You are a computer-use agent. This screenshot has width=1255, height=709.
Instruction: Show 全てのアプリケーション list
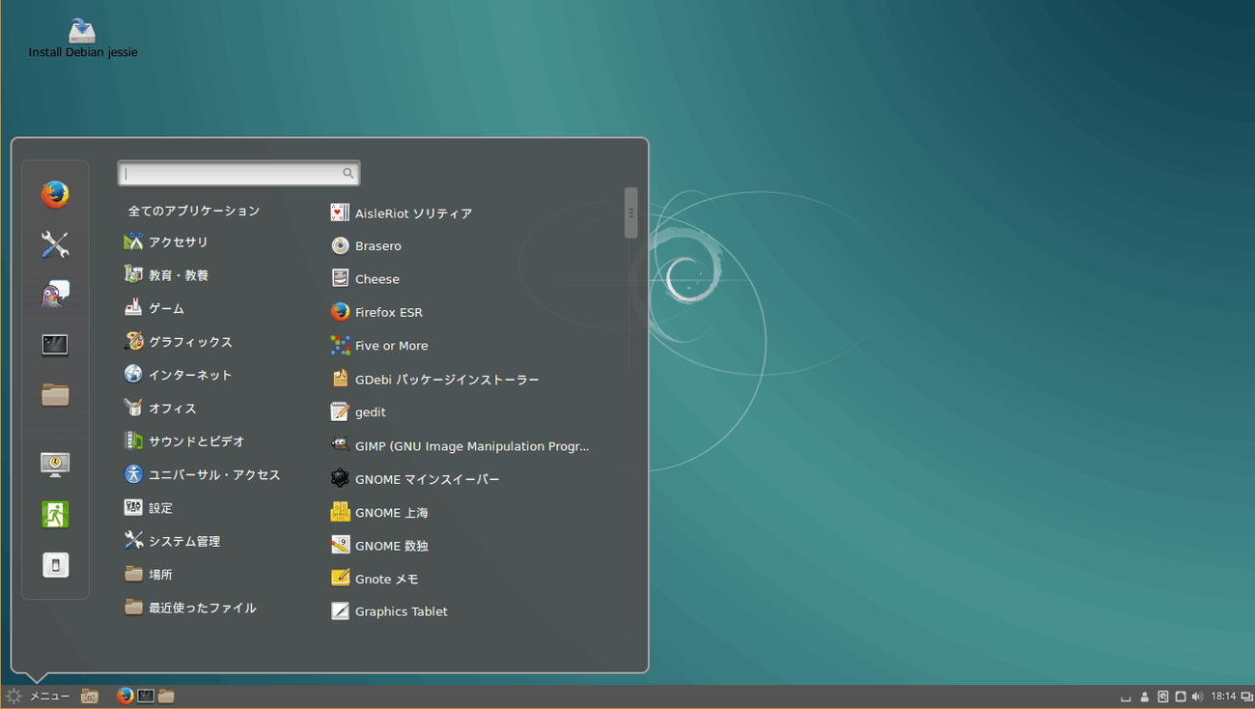click(194, 211)
